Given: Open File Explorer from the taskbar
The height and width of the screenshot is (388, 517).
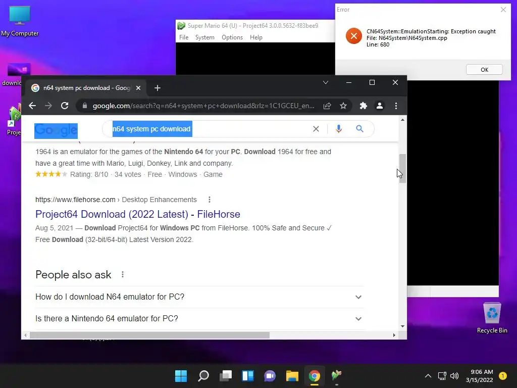Looking at the screenshot, I should (292, 376).
